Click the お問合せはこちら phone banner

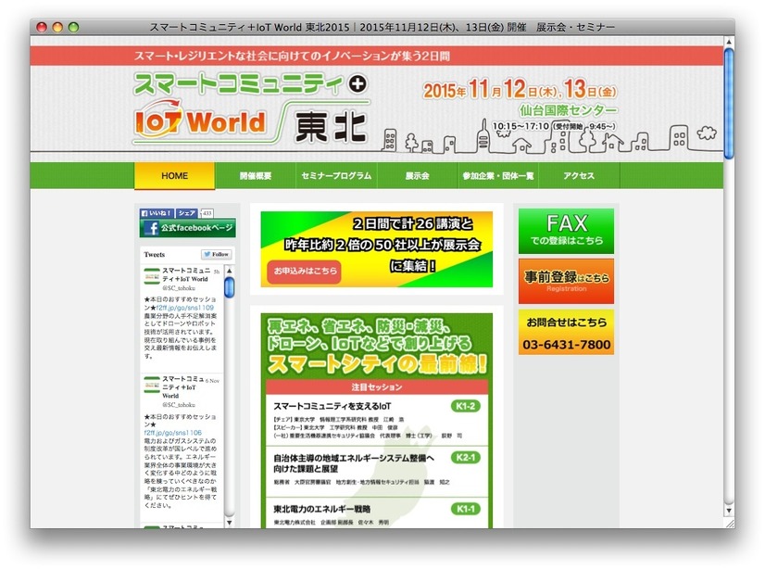pos(566,332)
